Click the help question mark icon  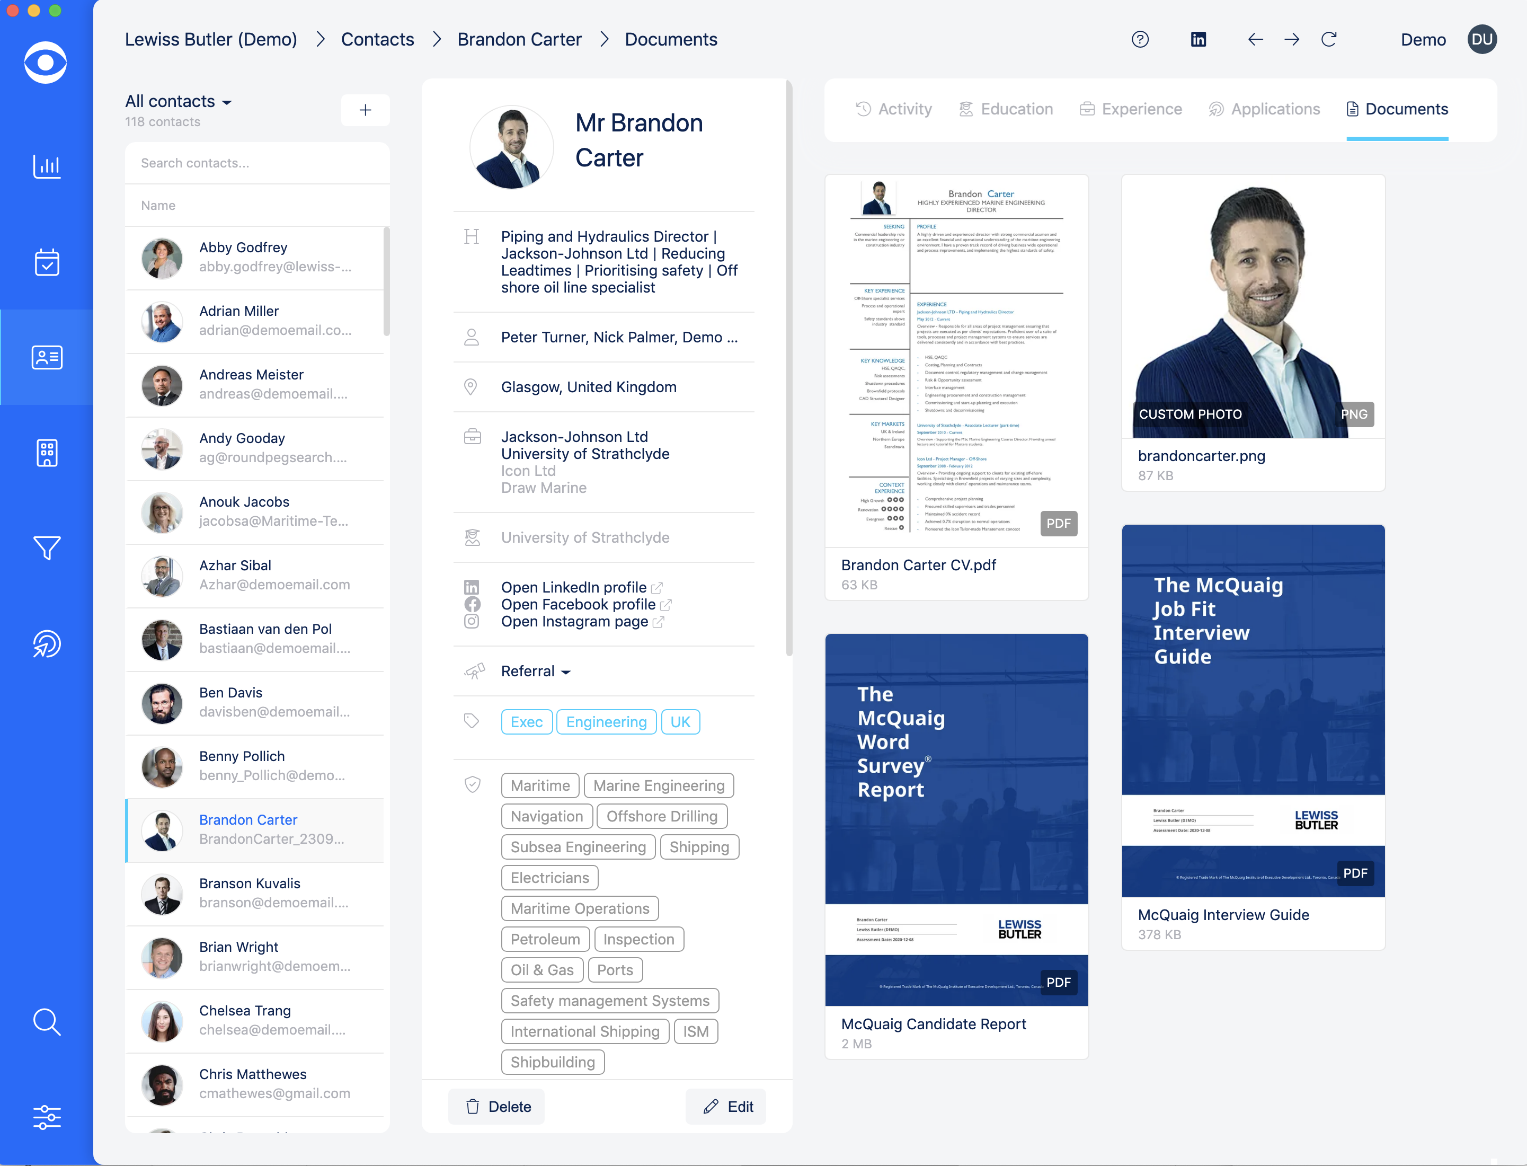[x=1140, y=40]
